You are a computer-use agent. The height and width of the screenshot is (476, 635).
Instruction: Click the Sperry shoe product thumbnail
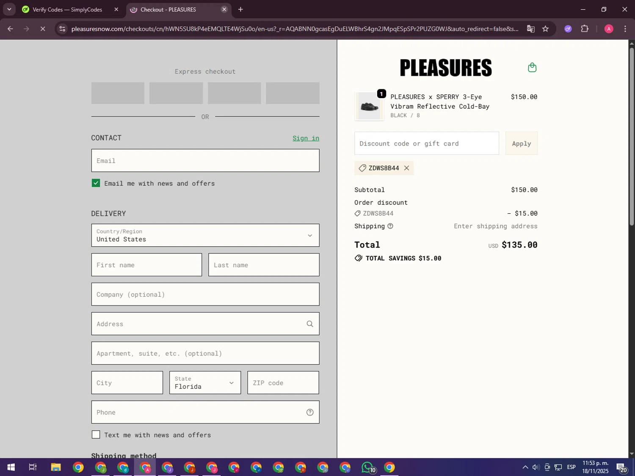click(369, 106)
